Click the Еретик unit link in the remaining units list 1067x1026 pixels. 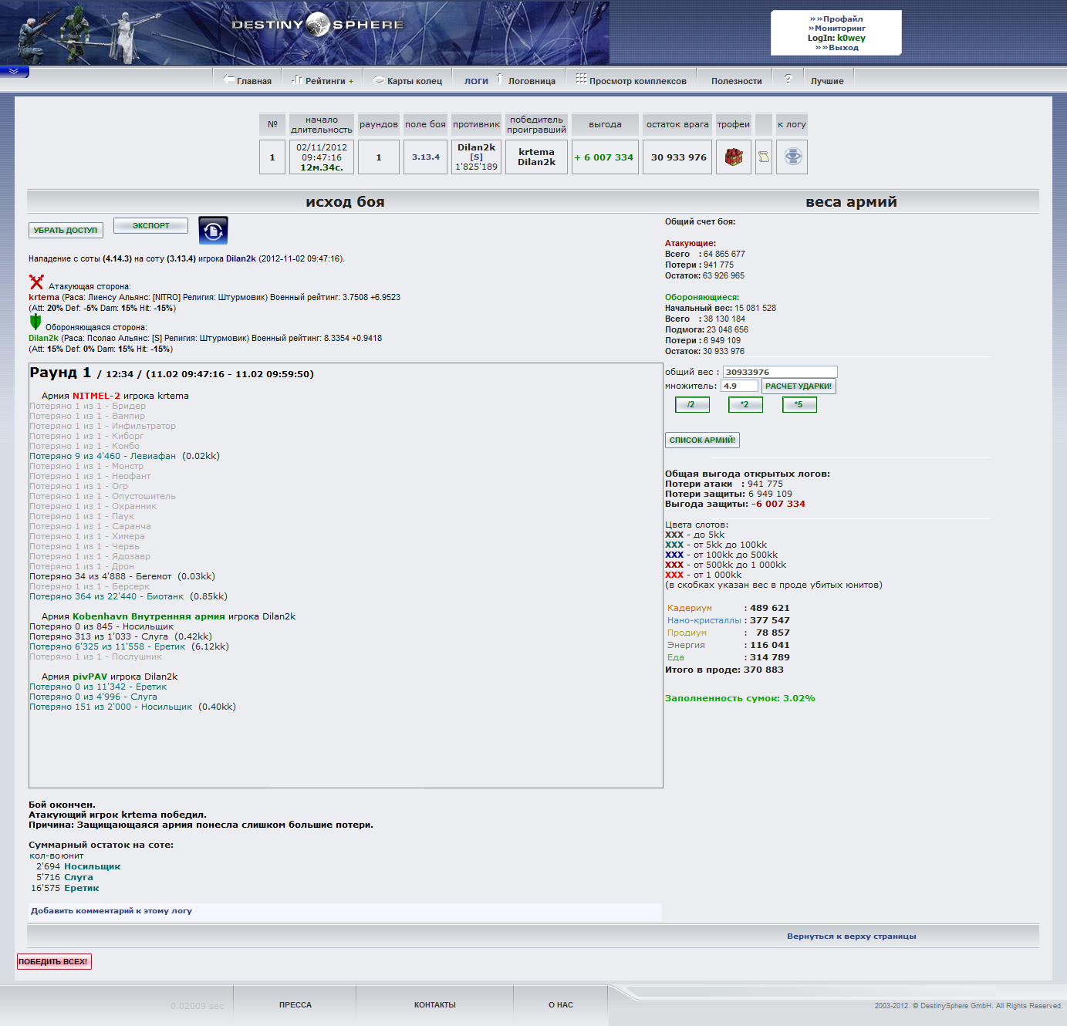(x=81, y=888)
